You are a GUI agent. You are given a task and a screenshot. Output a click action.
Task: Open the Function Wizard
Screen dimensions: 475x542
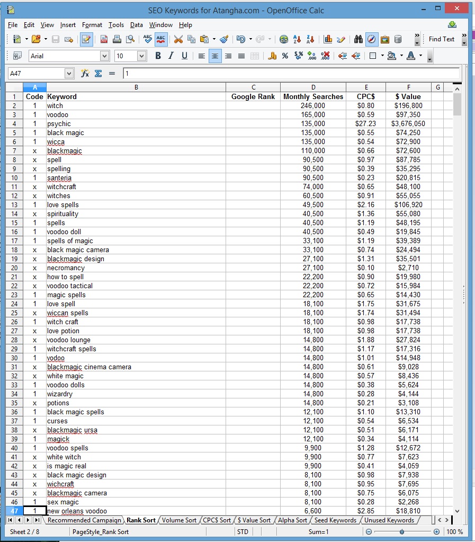point(85,74)
